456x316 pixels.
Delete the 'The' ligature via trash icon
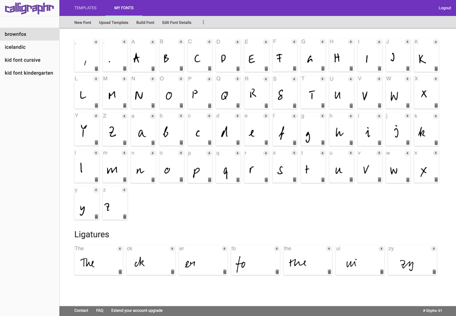(x=120, y=272)
